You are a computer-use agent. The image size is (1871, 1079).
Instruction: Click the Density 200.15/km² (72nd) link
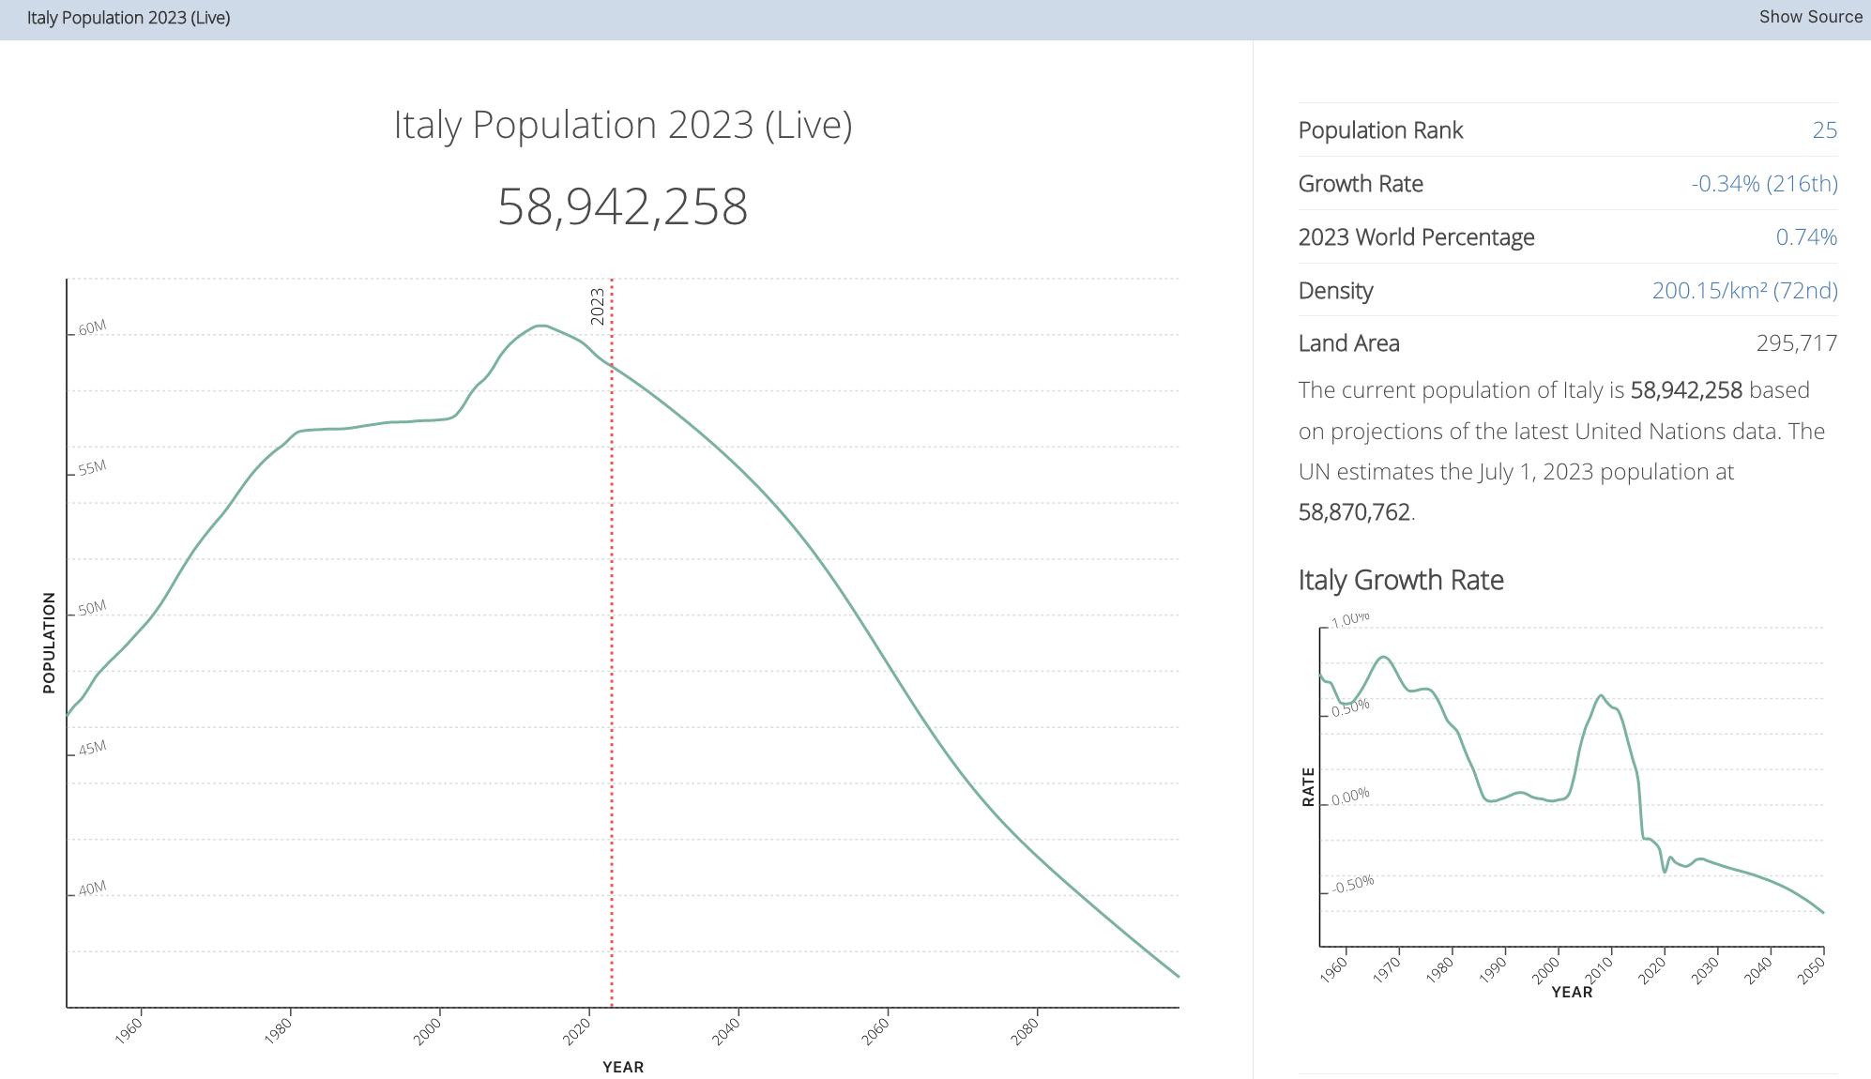[x=1744, y=291]
